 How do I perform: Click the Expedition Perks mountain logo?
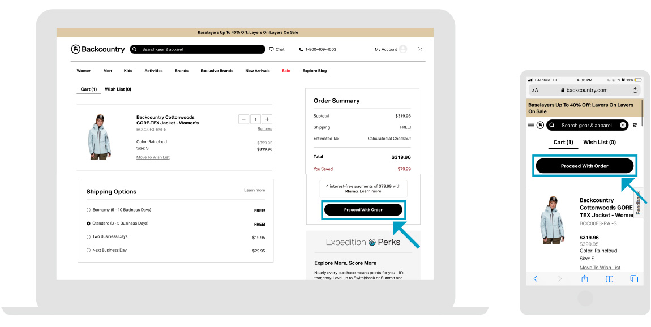(x=372, y=242)
